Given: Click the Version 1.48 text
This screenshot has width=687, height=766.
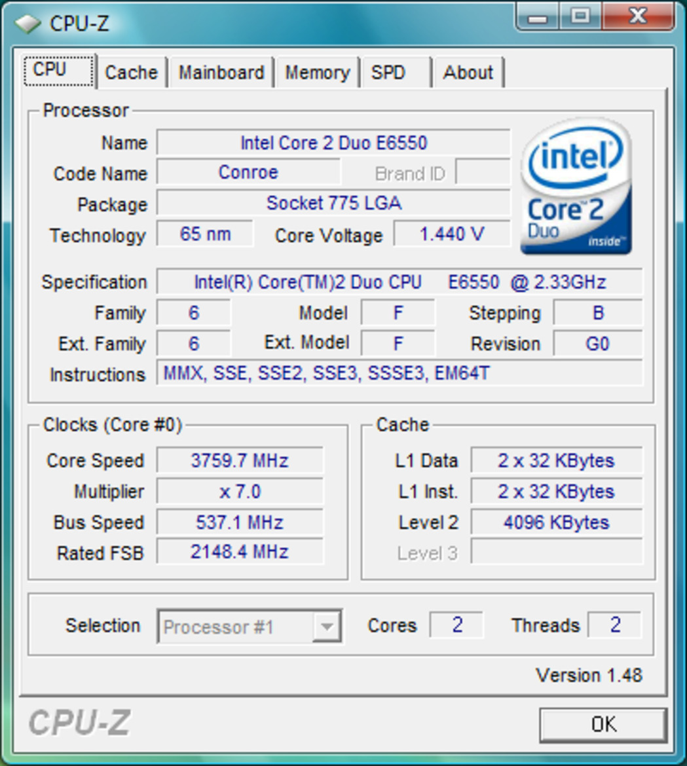Looking at the screenshot, I should point(589,675).
